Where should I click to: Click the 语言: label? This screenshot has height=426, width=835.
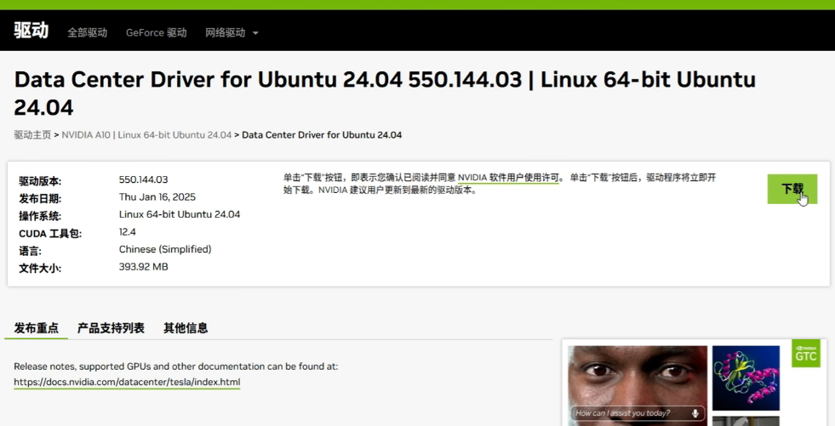point(30,251)
